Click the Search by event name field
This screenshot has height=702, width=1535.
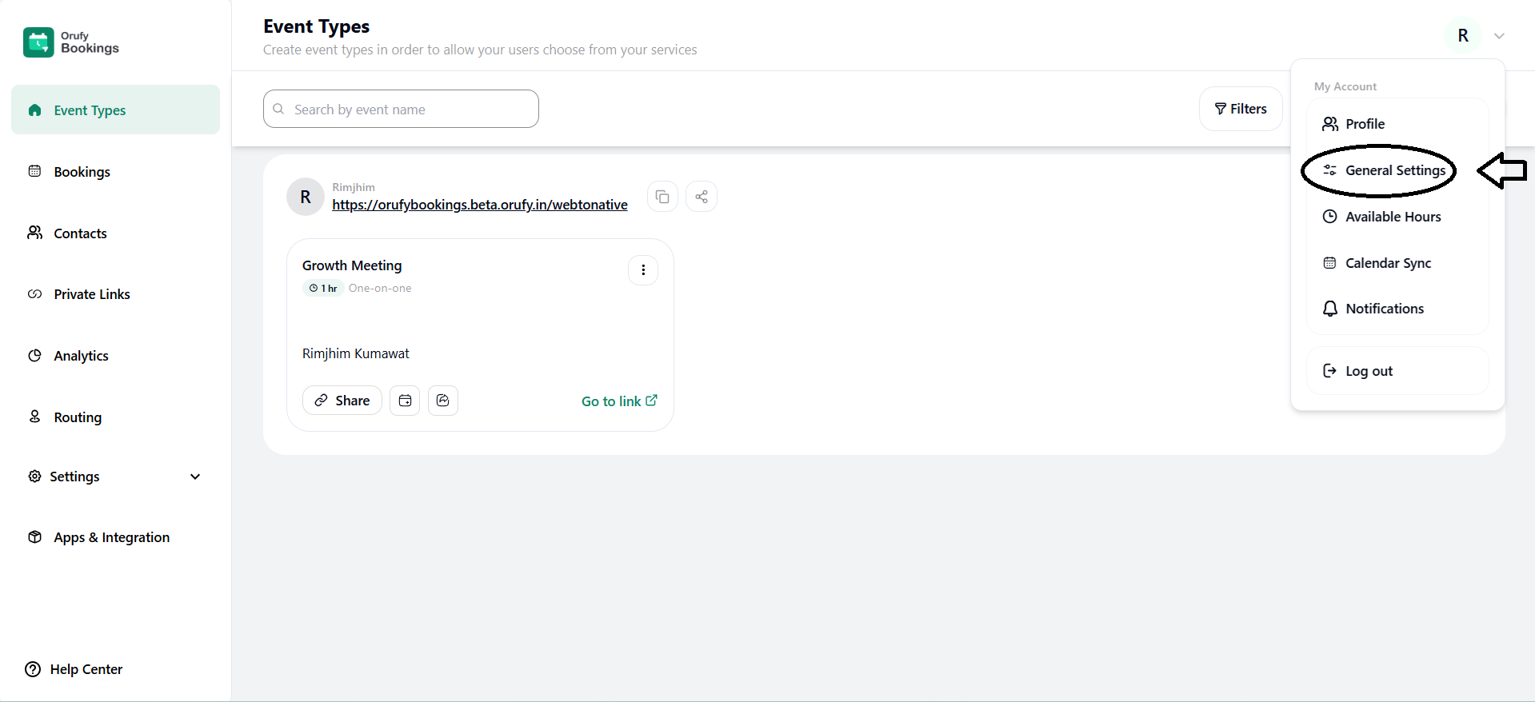401,110
